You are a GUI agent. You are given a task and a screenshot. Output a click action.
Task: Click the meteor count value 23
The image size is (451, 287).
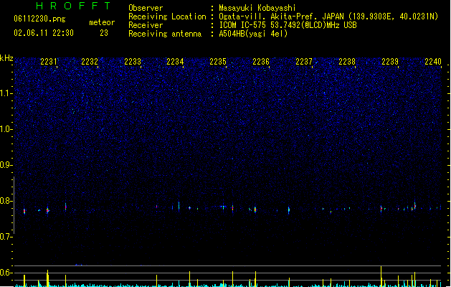pos(104,33)
